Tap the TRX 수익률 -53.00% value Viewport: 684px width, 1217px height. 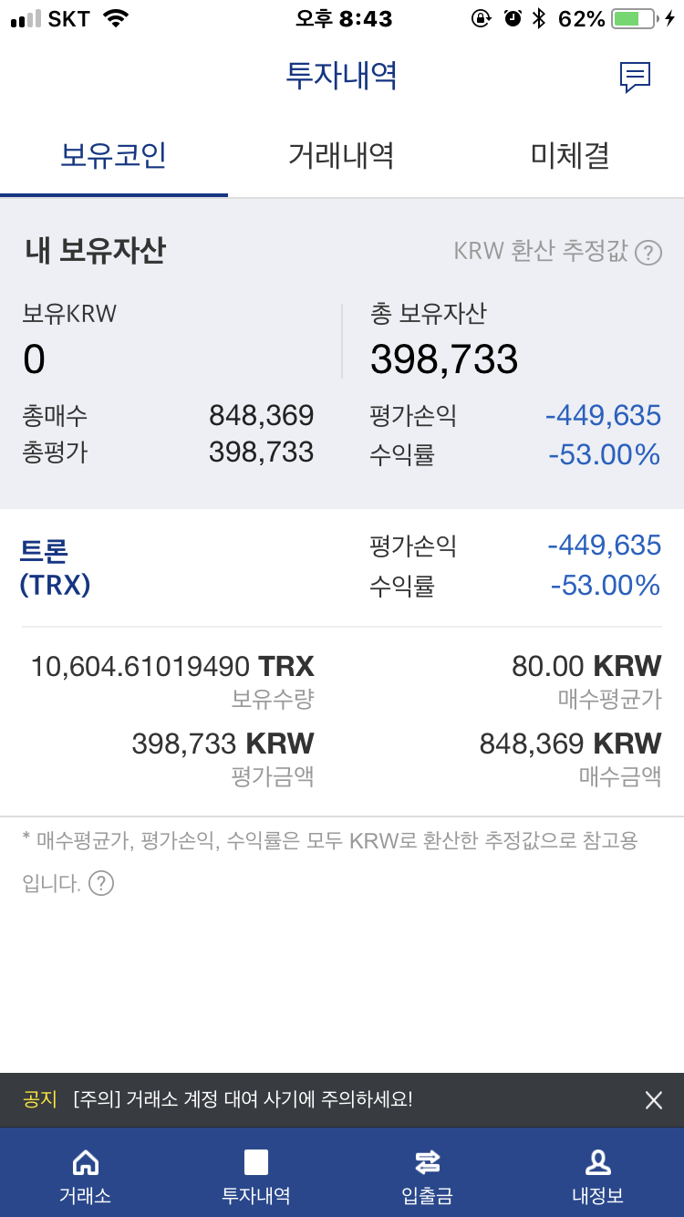click(x=606, y=585)
